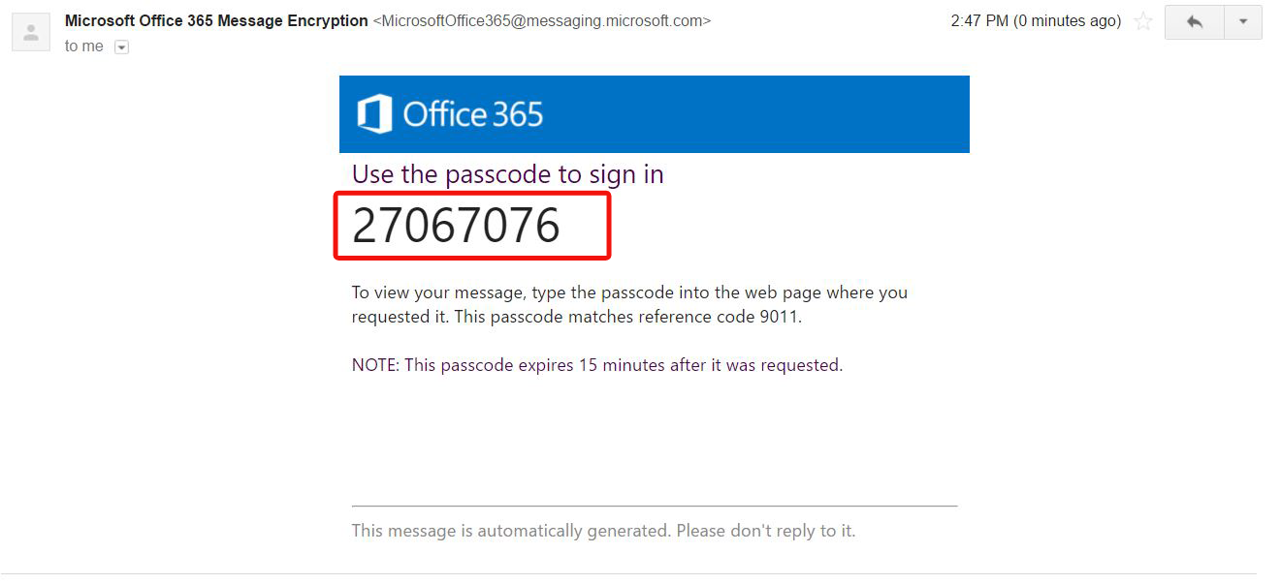Click the "To view your message" instruction line
Screen dimensions: 1281x584
coord(629,292)
